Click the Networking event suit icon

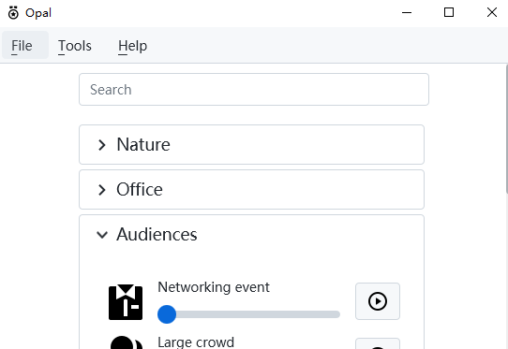coord(126,302)
